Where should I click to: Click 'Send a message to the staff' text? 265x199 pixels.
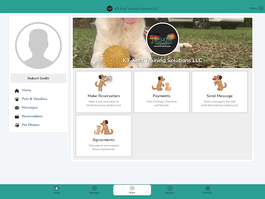219,103
